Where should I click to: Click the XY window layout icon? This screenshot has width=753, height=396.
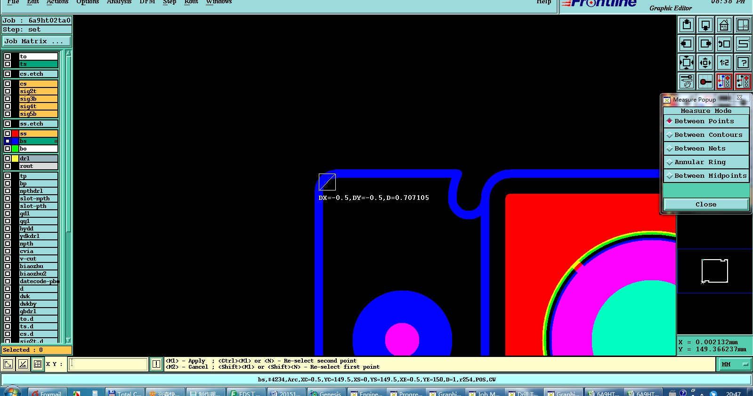pos(743,25)
